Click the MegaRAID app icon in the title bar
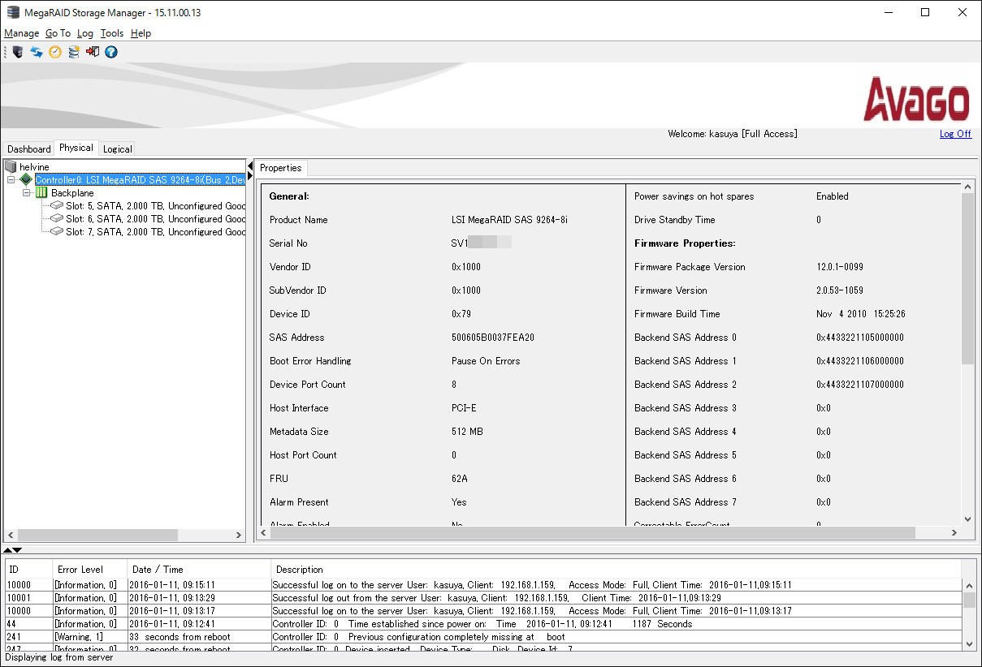Viewport: 982px width, 667px height. pyautogui.click(x=13, y=12)
